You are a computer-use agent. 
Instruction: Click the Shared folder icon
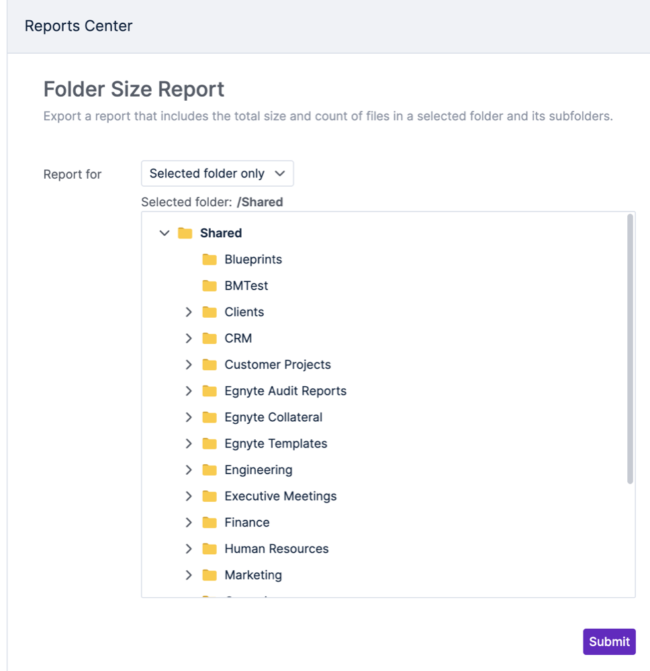(185, 233)
